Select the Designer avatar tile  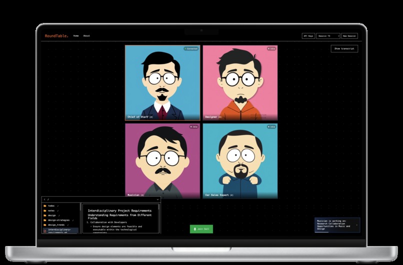tap(240, 83)
